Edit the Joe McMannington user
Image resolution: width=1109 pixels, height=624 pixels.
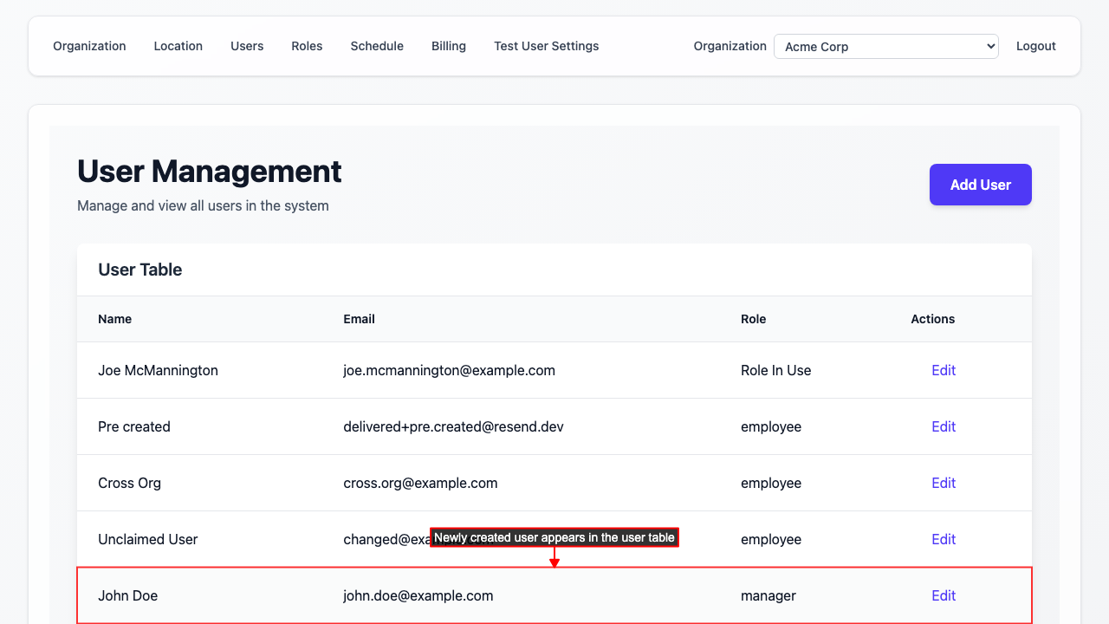(943, 370)
